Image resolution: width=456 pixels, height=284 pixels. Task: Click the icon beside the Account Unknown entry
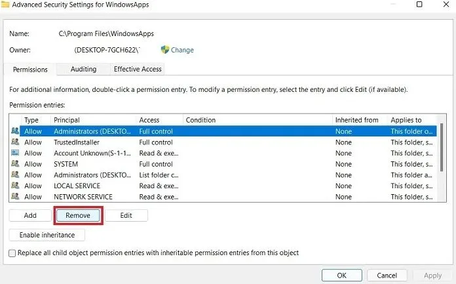tap(15, 153)
